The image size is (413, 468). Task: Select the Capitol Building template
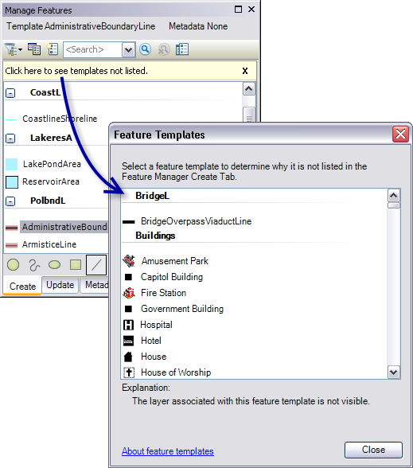pos(172,277)
